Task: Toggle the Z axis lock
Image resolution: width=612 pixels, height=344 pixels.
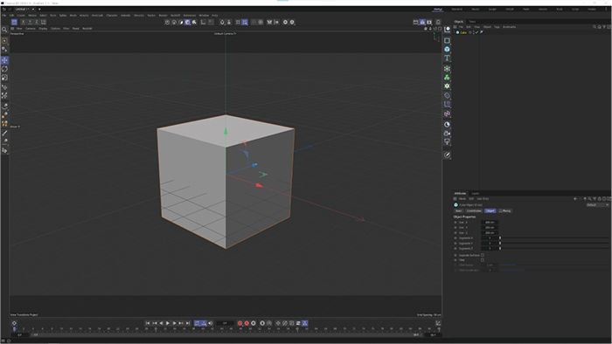Action: 37,22
